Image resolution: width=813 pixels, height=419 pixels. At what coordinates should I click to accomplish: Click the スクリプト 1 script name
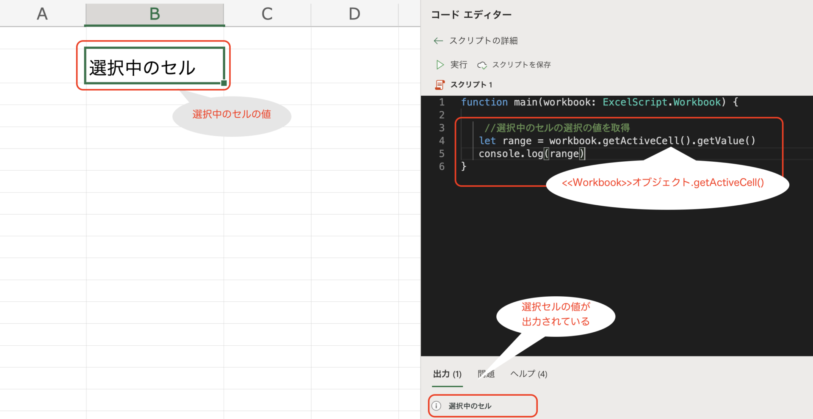point(471,85)
